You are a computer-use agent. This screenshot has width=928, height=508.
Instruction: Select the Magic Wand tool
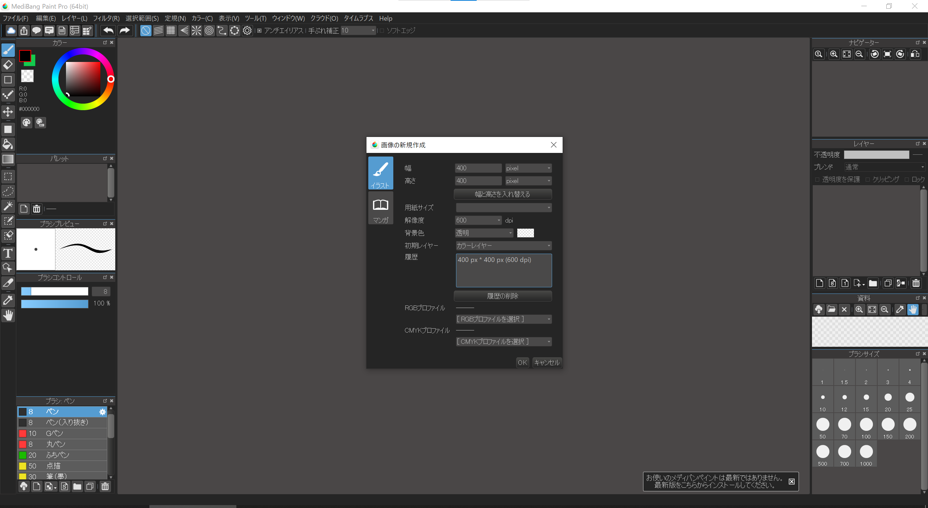[x=8, y=206]
